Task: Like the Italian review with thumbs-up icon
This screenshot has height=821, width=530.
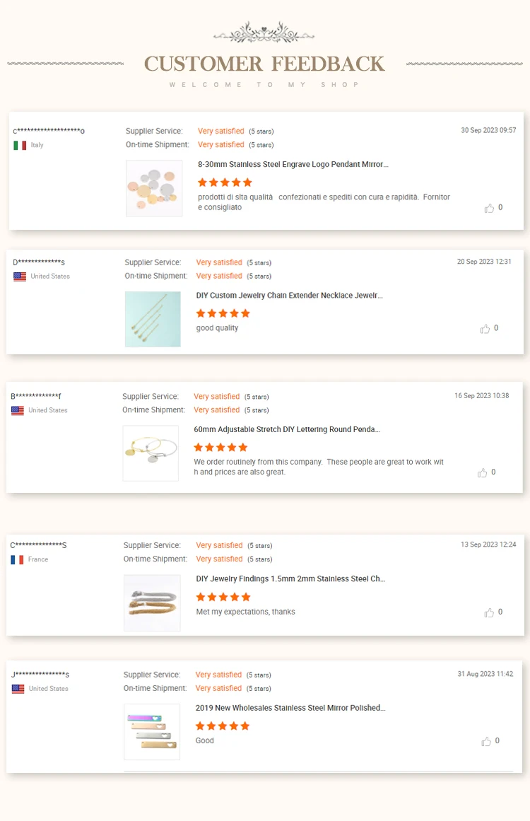Action: (489, 208)
